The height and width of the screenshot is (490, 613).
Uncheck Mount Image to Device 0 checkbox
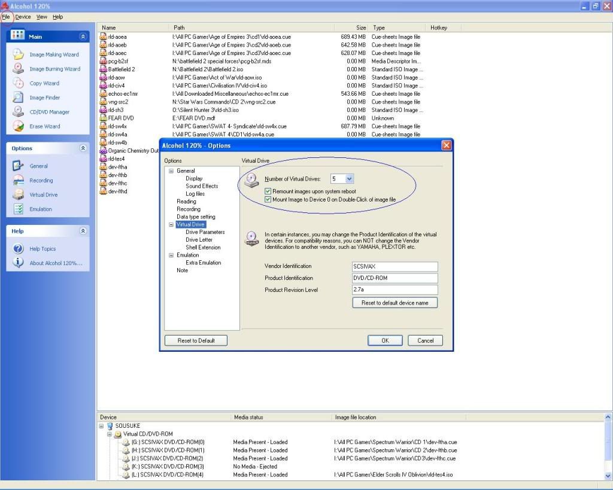click(268, 199)
